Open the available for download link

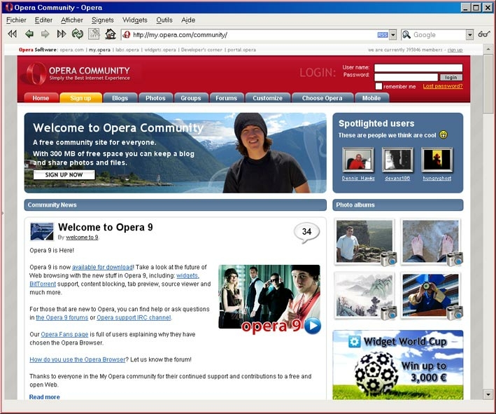click(102, 267)
